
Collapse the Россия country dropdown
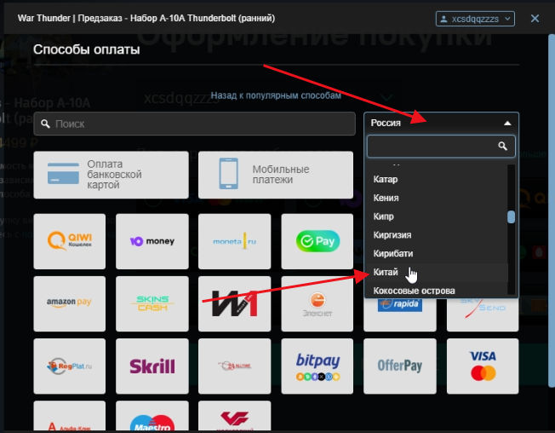point(441,123)
